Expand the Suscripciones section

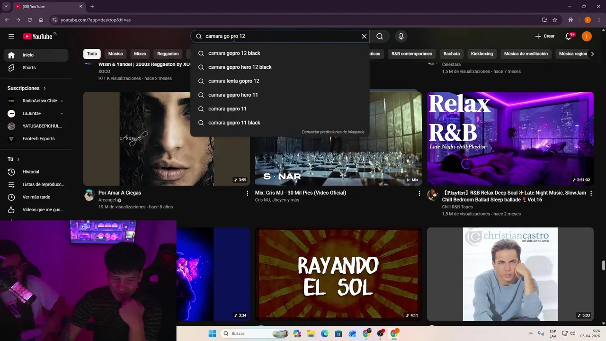tap(27, 89)
